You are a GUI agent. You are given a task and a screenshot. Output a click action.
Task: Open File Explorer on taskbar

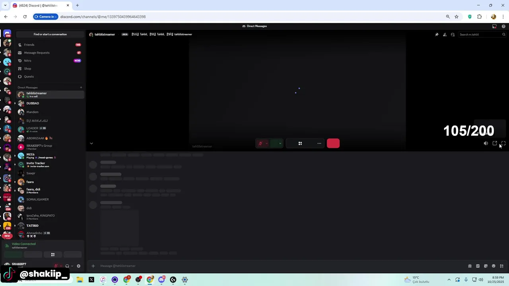(80, 280)
